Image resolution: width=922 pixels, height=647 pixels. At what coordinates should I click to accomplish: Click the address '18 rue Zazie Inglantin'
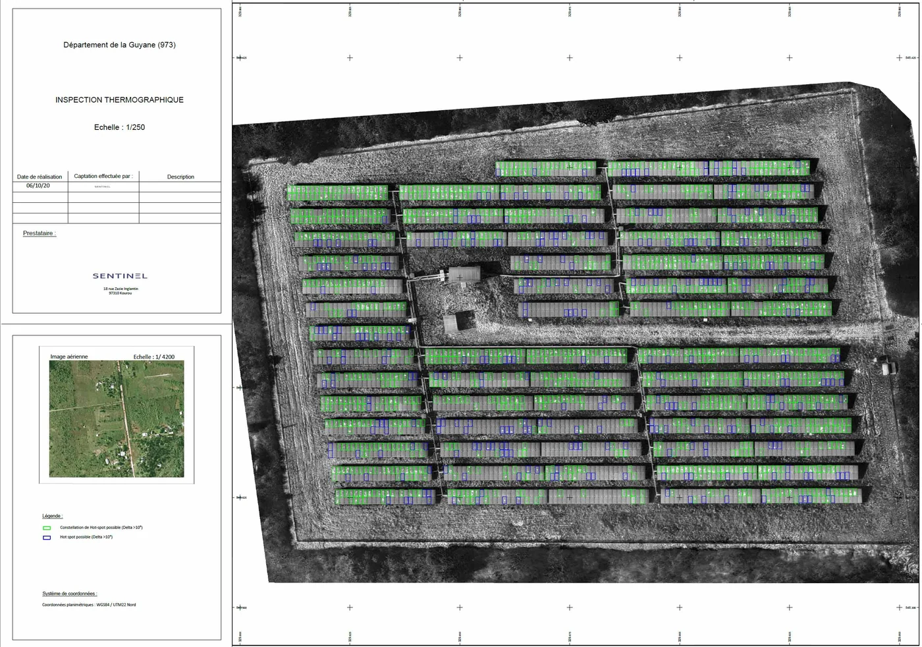(x=121, y=289)
